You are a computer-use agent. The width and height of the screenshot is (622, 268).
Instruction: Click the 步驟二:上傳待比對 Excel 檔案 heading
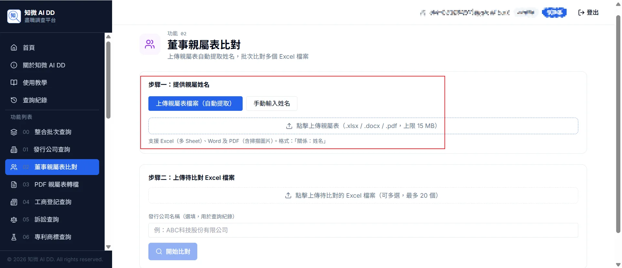coord(191,178)
